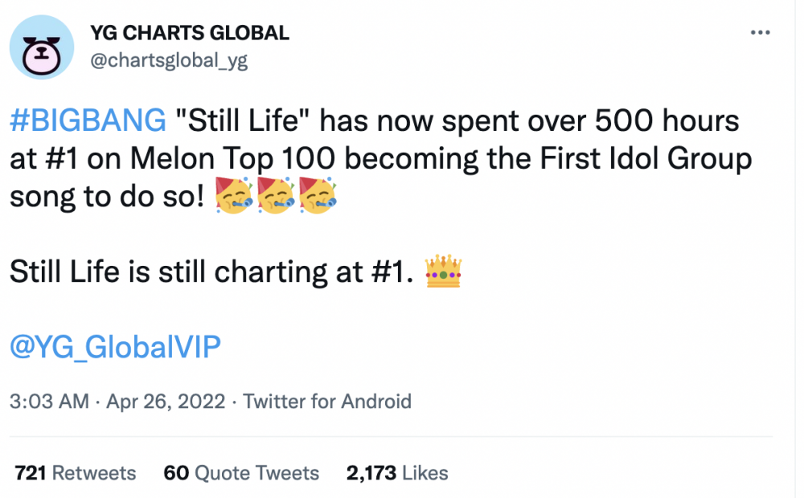This screenshot has height=498, width=804.
Task: Click the last party face emoji
Action: (x=317, y=198)
